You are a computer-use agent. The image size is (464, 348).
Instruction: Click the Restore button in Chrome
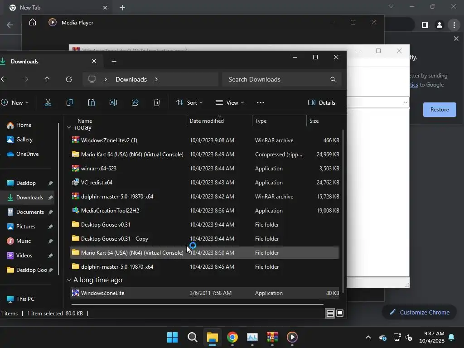(440, 110)
